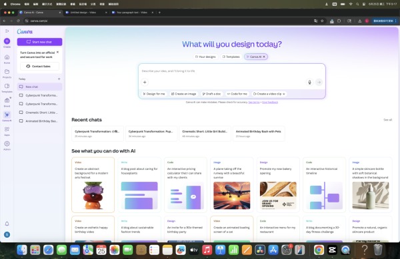
Task: Click See all recent chats
Action: [387, 120]
